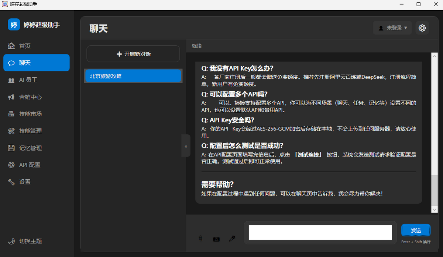Click the user avatar icon beside 未登录

coord(381,28)
